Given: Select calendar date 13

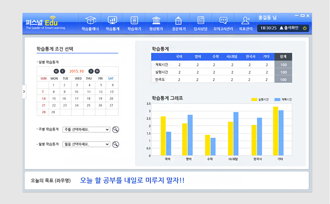Looking at the screenshot, I should point(112,92).
